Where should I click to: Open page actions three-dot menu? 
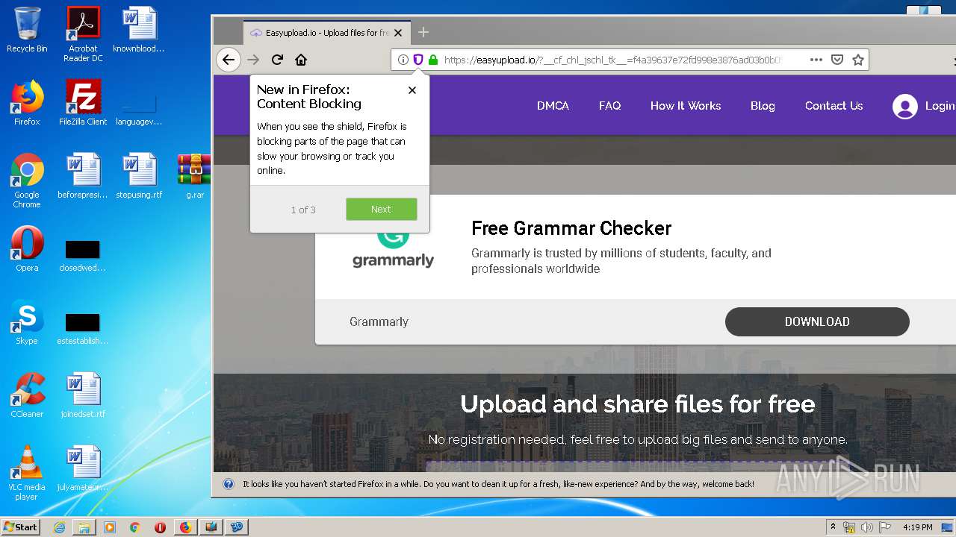click(816, 60)
